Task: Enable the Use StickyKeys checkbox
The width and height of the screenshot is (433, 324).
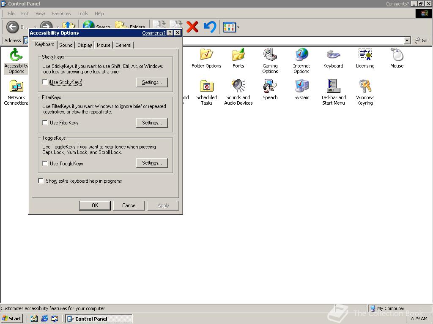Action: (x=45, y=82)
